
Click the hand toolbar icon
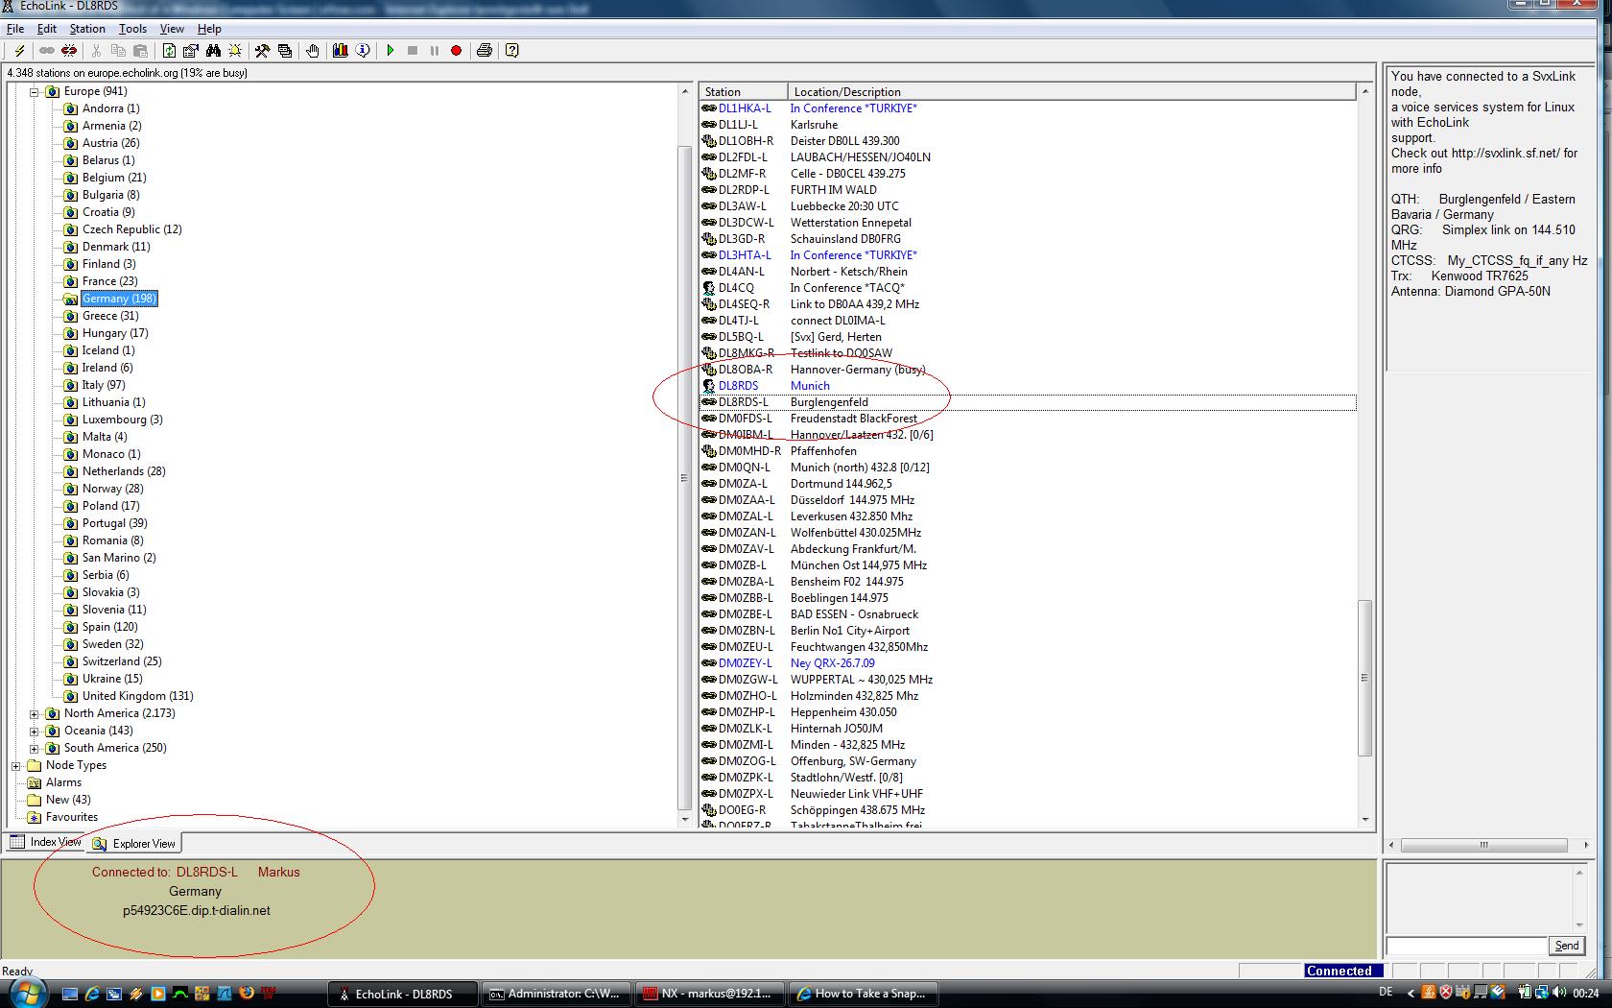pos(313,51)
